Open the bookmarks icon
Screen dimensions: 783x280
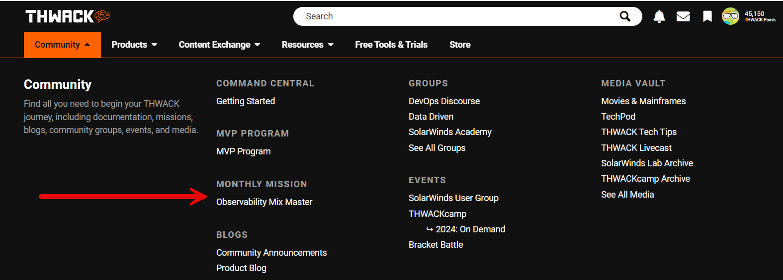707,16
